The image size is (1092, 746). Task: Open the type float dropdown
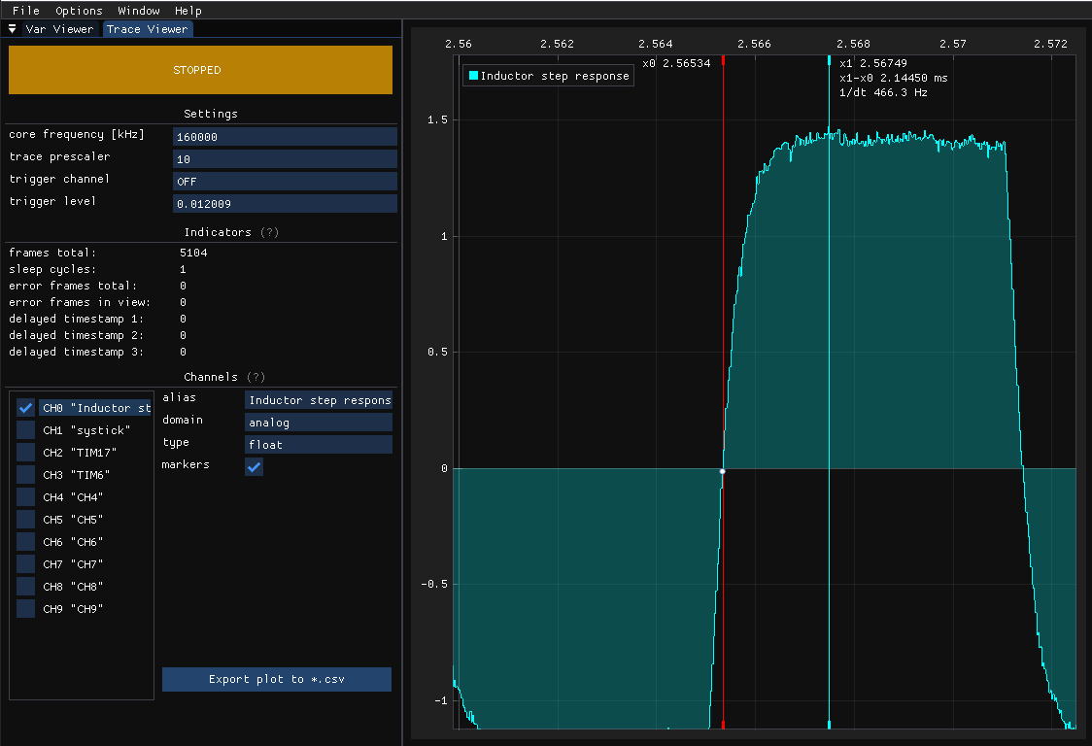pos(319,445)
